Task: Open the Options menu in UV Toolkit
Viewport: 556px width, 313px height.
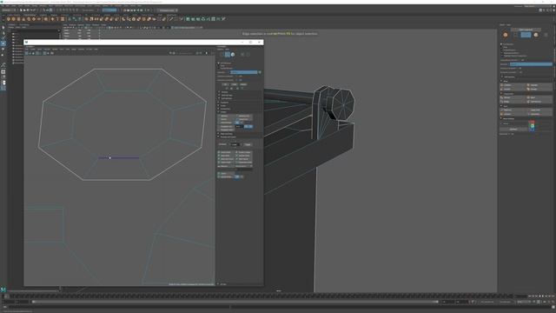Action: click(x=220, y=50)
